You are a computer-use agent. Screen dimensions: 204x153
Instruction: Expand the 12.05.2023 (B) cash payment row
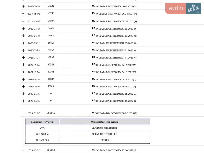pyautogui.click(x=23, y=29)
